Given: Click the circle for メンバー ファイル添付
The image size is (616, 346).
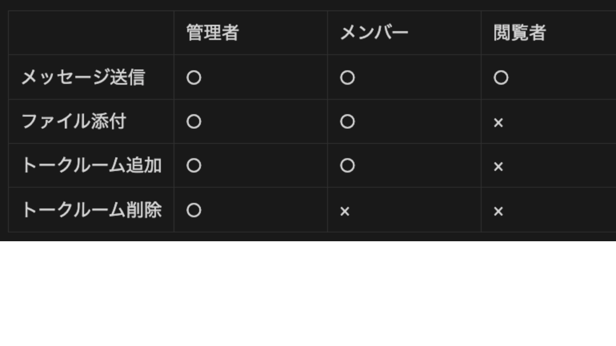Looking at the screenshot, I should [x=347, y=122].
